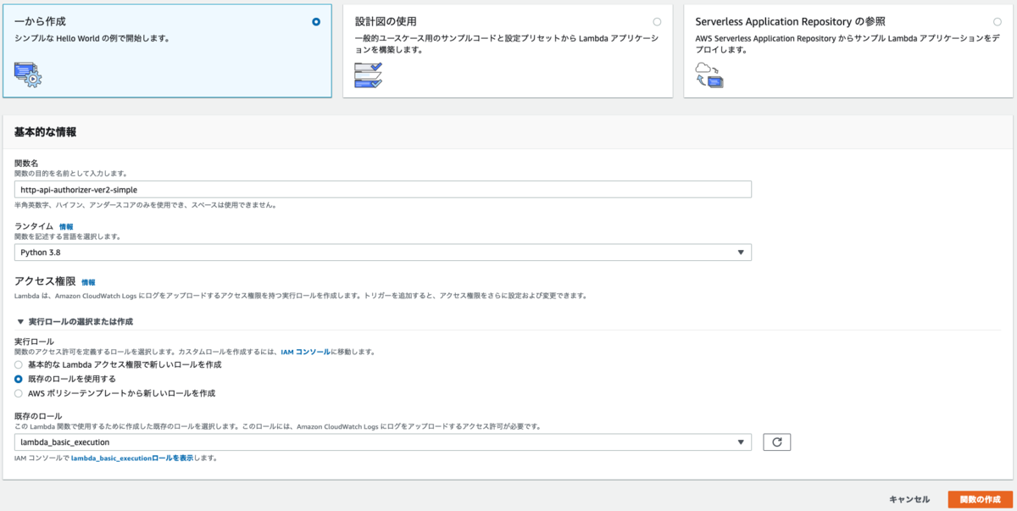The width and height of the screenshot is (1017, 511).
Task: Click the blueprint checklist icon under 設計図の使用
Action: tap(366, 74)
